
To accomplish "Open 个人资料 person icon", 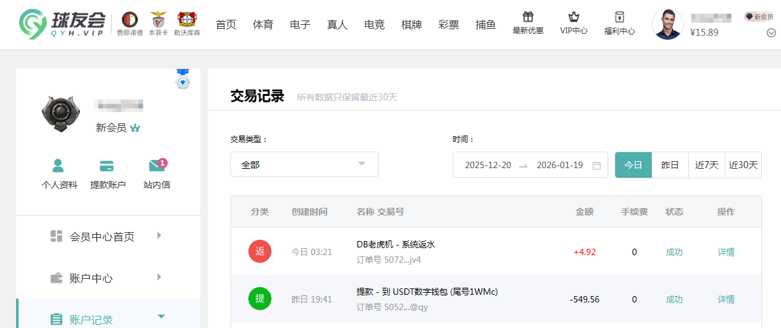I will pos(58,166).
